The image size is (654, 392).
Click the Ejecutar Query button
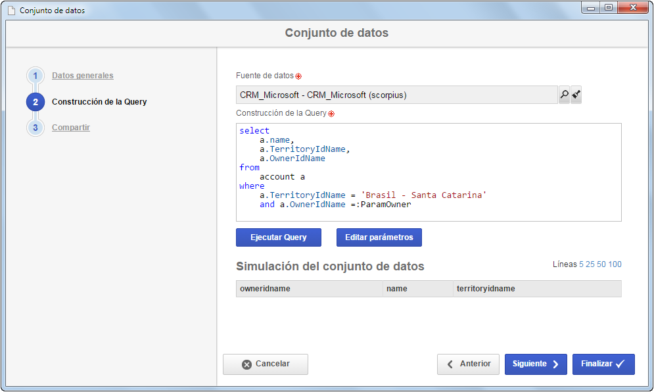click(279, 237)
